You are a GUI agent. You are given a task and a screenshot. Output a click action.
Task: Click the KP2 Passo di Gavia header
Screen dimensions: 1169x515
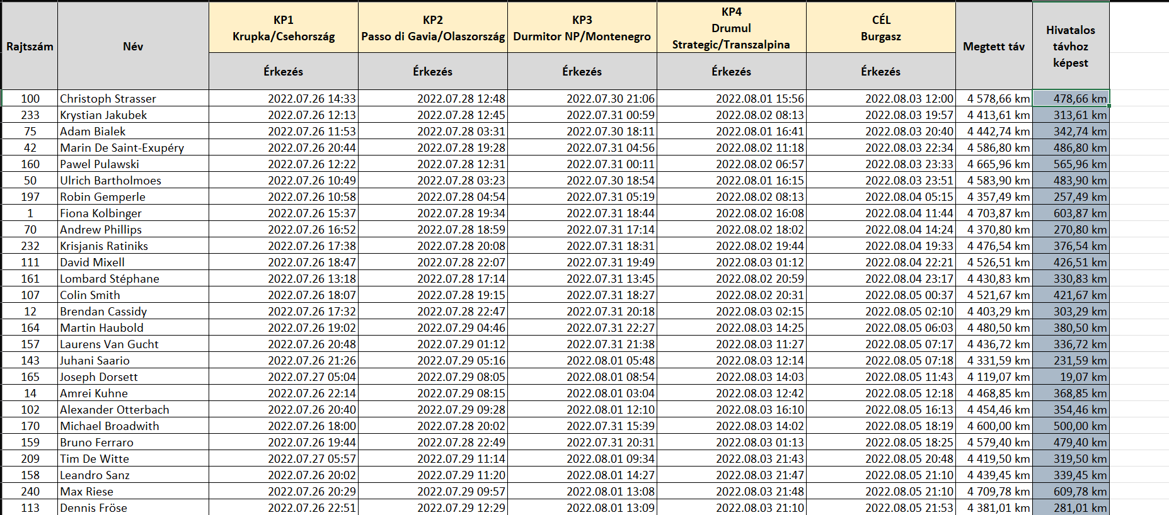(433, 28)
